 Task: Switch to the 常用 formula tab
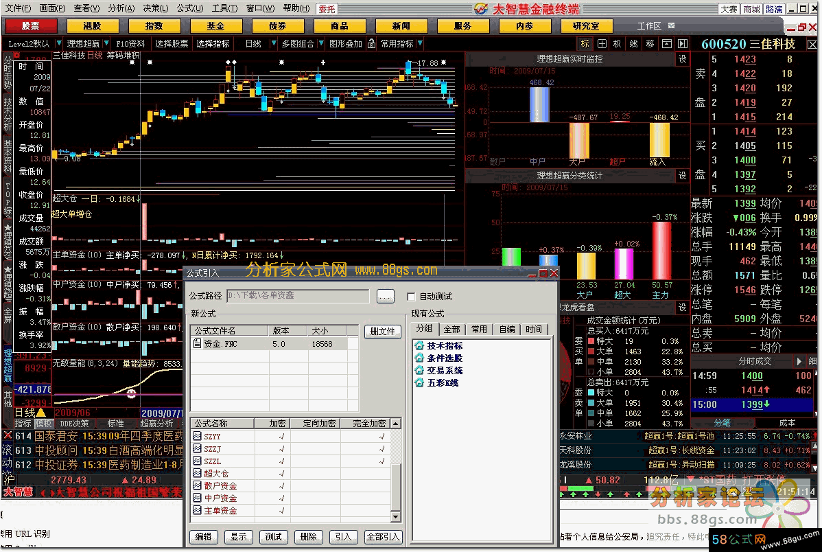click(479, 330)
